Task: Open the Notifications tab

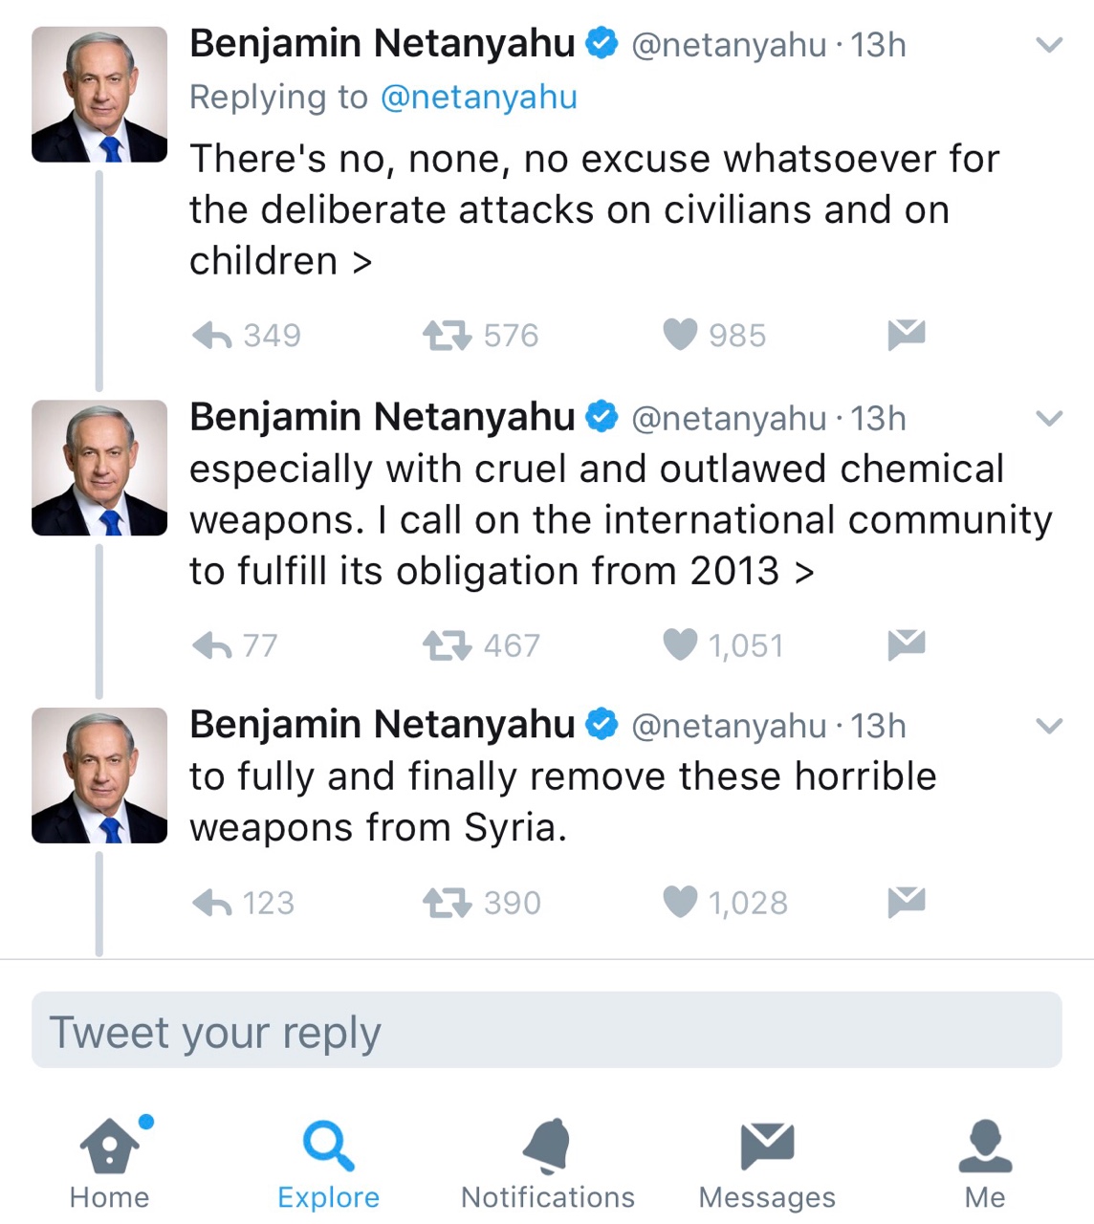Action: point(548,1163)
